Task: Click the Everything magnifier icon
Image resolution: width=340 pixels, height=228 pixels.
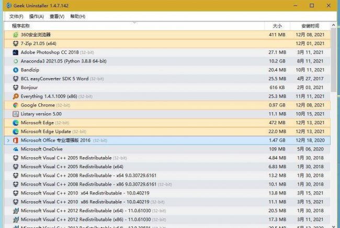Action: (16, 96)
